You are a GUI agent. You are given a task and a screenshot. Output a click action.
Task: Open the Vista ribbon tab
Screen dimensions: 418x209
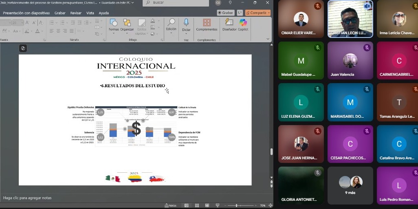(90, 13)
